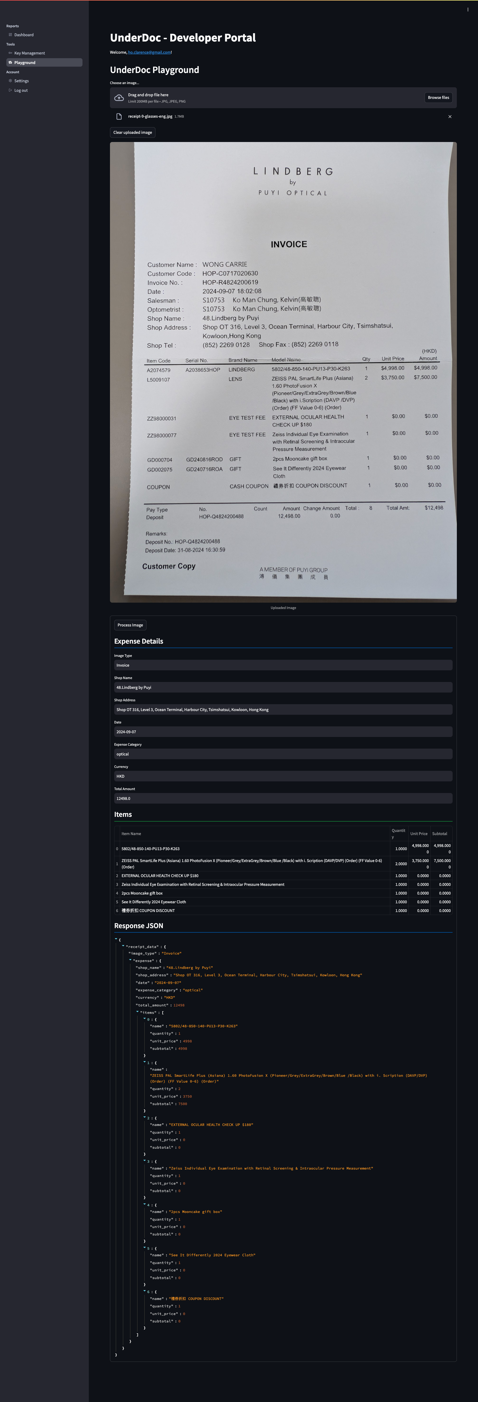This screenshot has width=478, height=1402.
Task: Click the Playground sidebar icon
Action: click(x=10, y=63)
